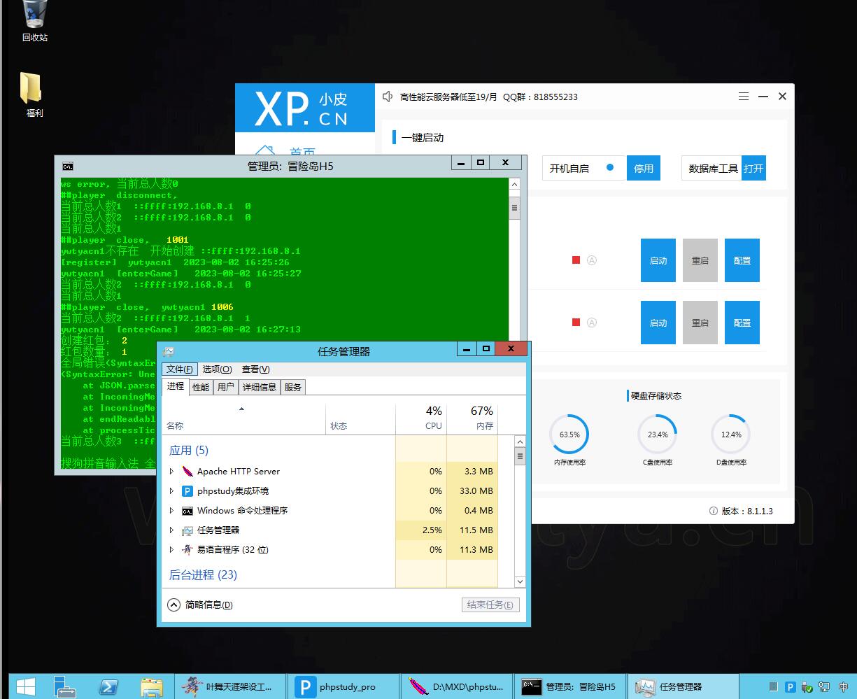Click red stop status square in second service row
This screenshot has height=699, width=857.
point(576,323)
